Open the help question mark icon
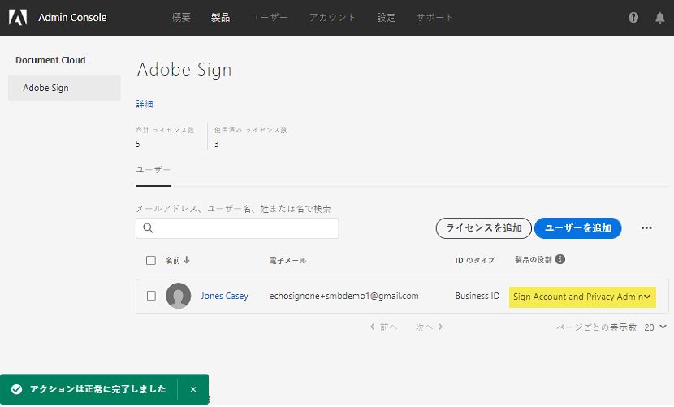 [633, 18]
